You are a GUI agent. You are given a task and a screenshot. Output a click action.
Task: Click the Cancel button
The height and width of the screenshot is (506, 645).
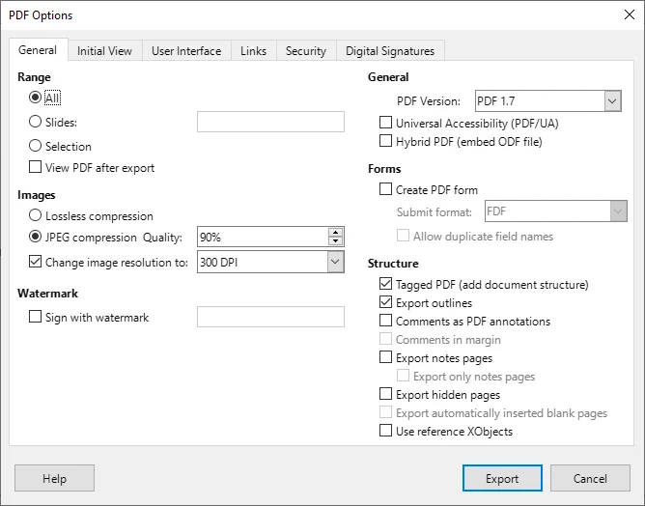pos(590,478)
